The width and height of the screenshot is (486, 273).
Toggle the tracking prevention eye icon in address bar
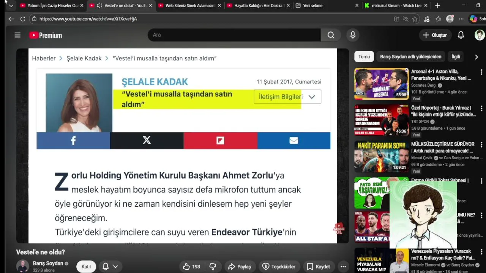pyautogui.click(x=406, y=19)
